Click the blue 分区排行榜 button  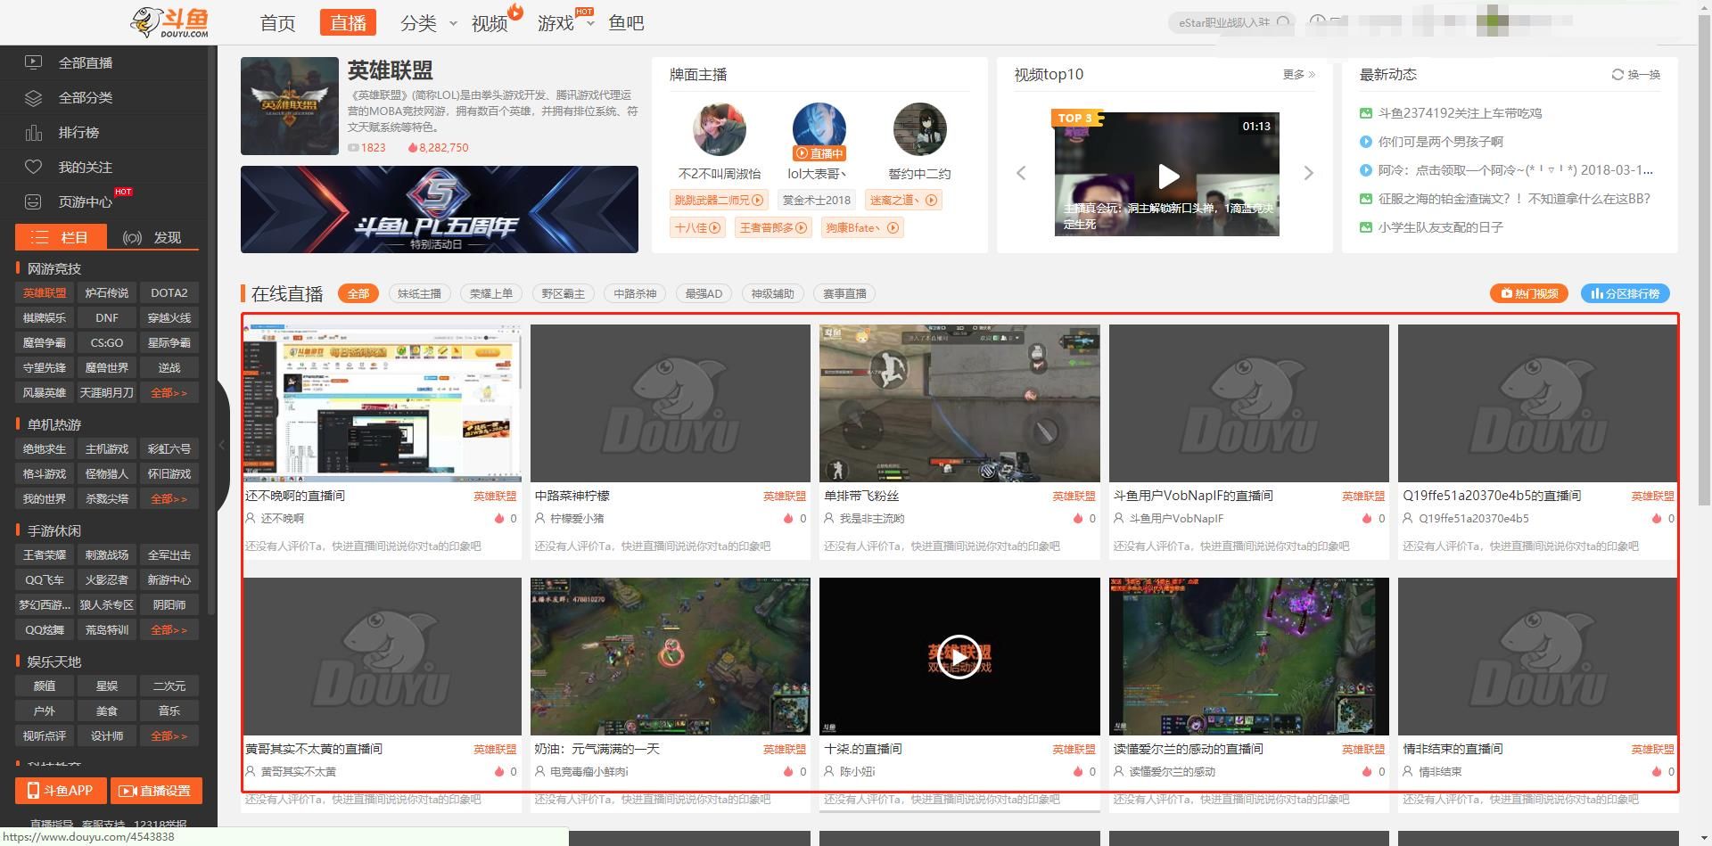pos(1625,293)
